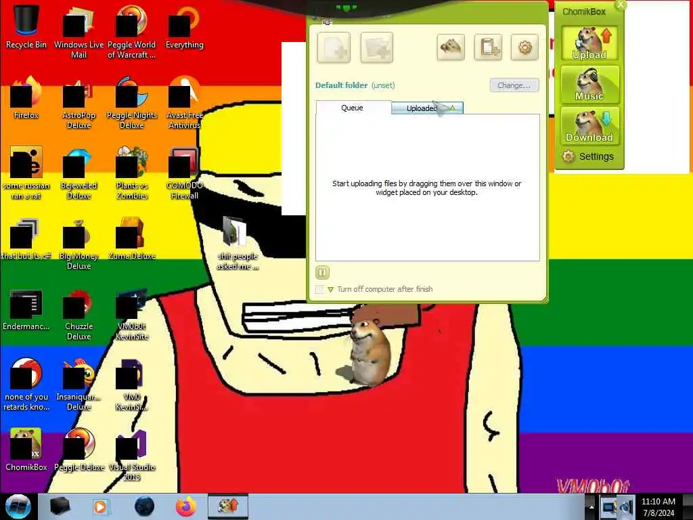Expand the green arrow beside Turn off computer

point(330,290)
